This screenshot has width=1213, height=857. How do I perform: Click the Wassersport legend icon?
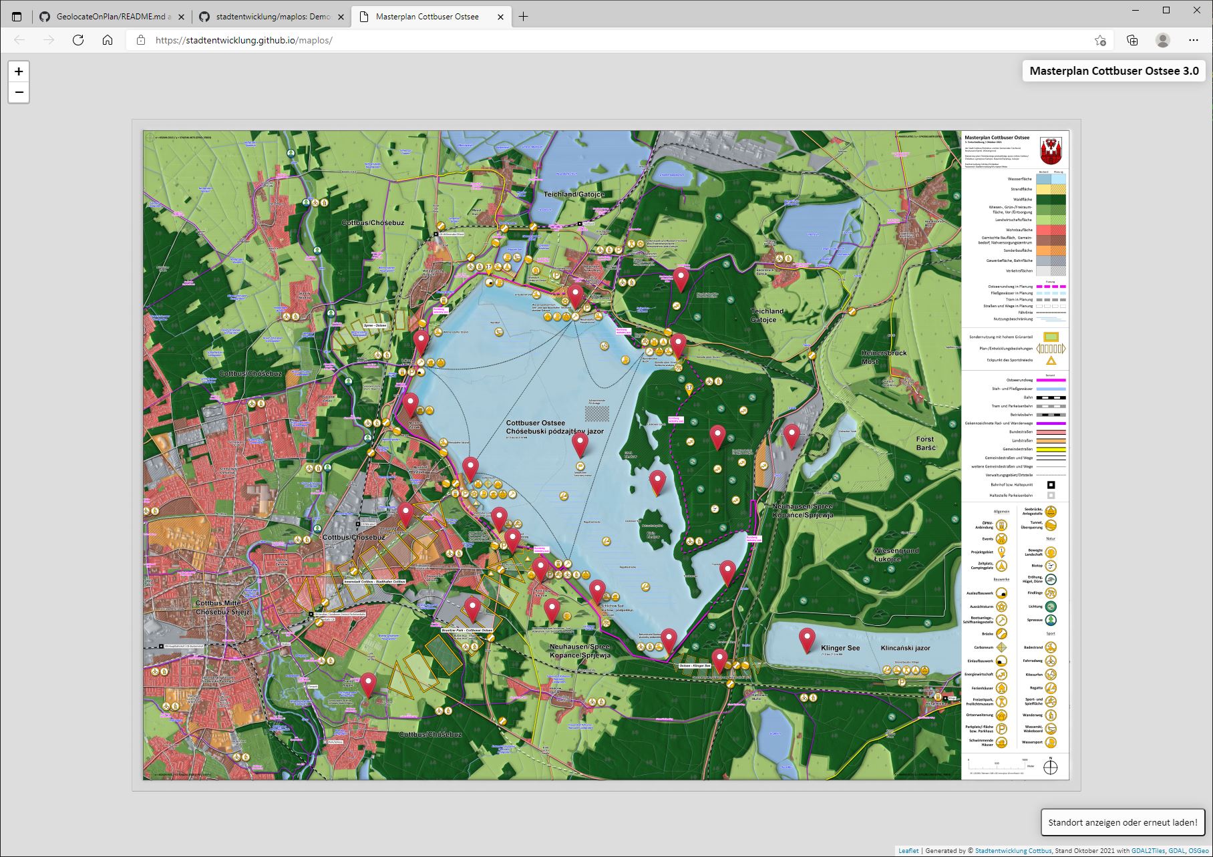click(1051, 742)
